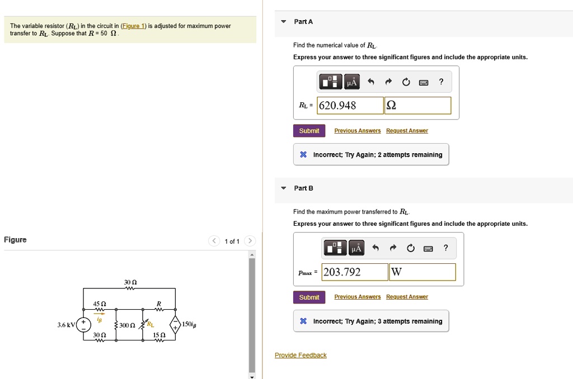Reset the Part A answer with the circular arrow
Viewport: 573px width, 379px height.
(x=406, y=81)
